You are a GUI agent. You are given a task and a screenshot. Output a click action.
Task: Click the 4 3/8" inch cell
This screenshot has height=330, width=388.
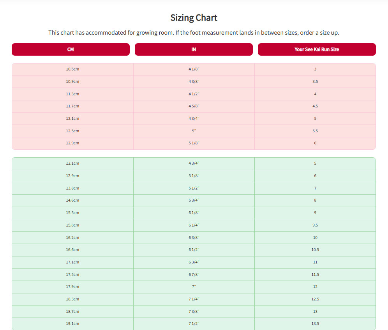pos(194,82)
